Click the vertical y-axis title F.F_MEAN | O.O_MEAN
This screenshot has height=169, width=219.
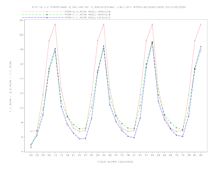[x=11, y=87]
